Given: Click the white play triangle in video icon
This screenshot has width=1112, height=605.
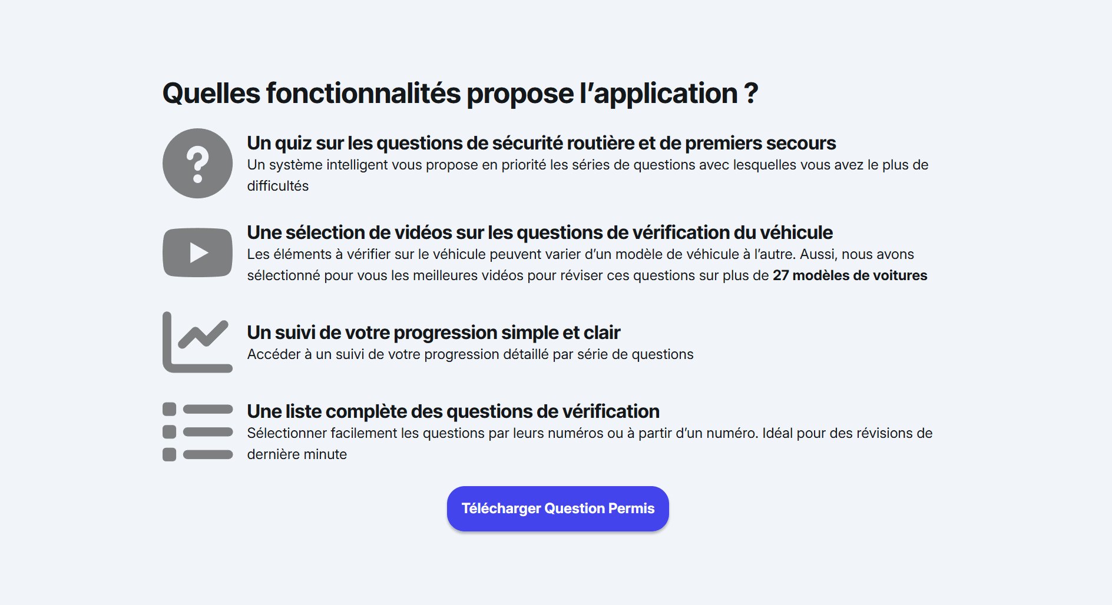Looking at the screenshot, I should [199, 252].
